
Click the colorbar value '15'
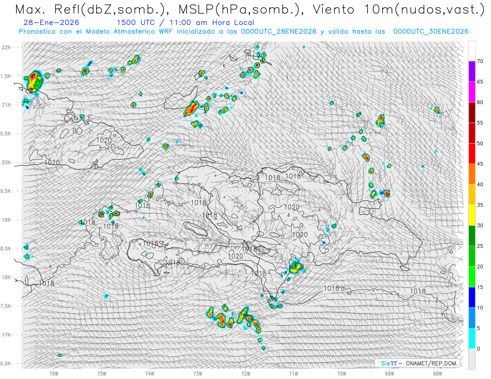(480, 287)
